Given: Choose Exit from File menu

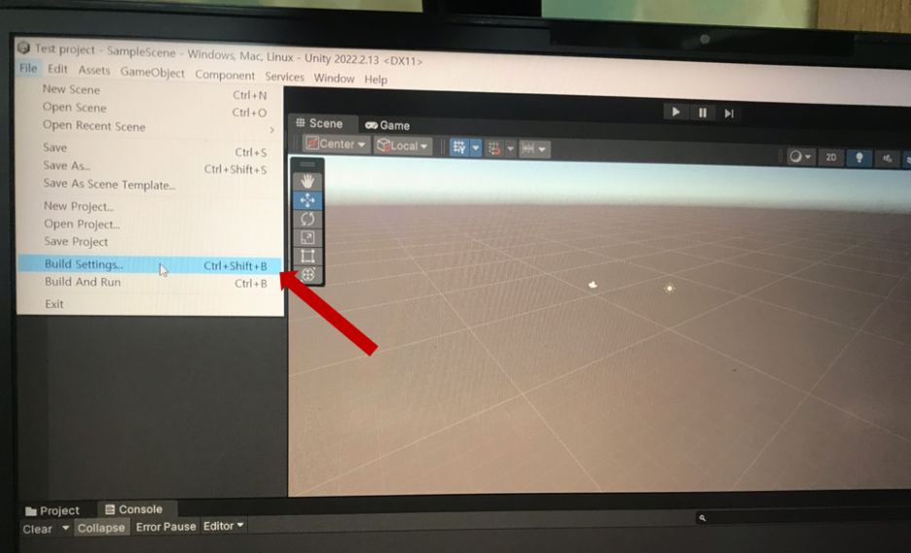Looking at the screenshot, I should pyautogui.click(x=150, y=304).
